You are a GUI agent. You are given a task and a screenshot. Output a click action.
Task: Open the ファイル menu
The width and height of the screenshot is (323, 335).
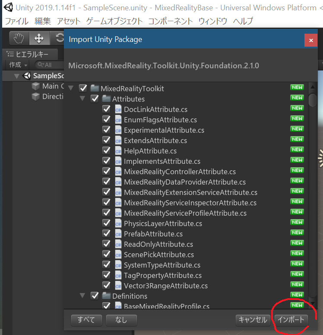[17, 21]
